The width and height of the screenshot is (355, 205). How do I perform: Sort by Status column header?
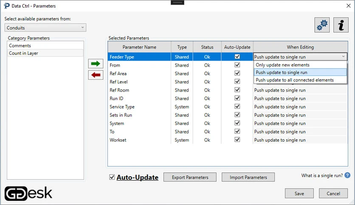coord(207,47)
